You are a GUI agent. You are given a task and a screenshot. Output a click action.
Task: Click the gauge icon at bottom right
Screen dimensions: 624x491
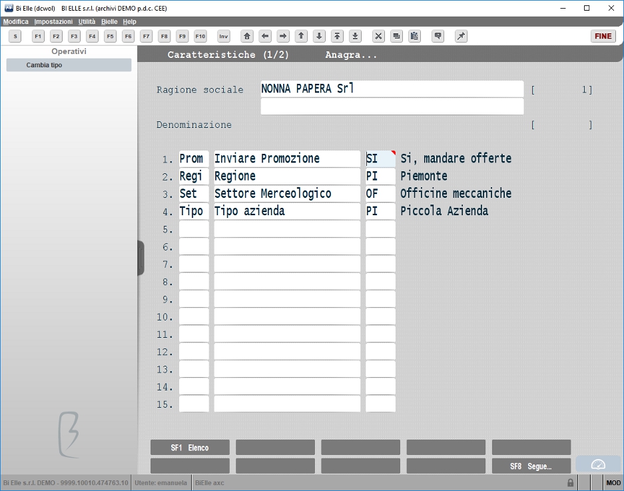598,464
